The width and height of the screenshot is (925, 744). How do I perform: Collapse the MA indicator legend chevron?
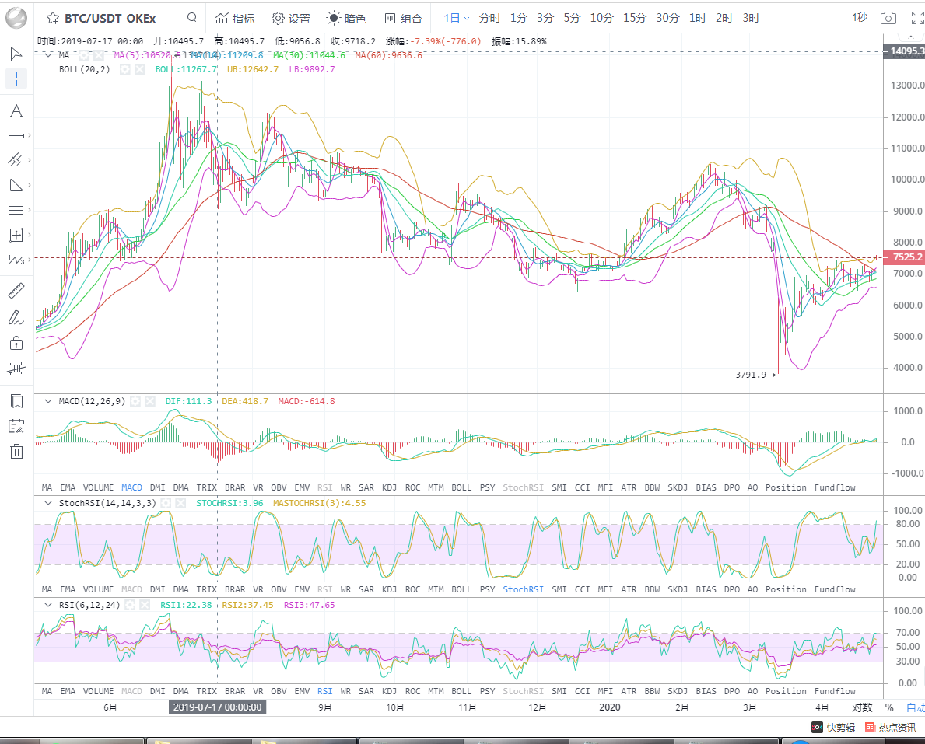(48, 55)
